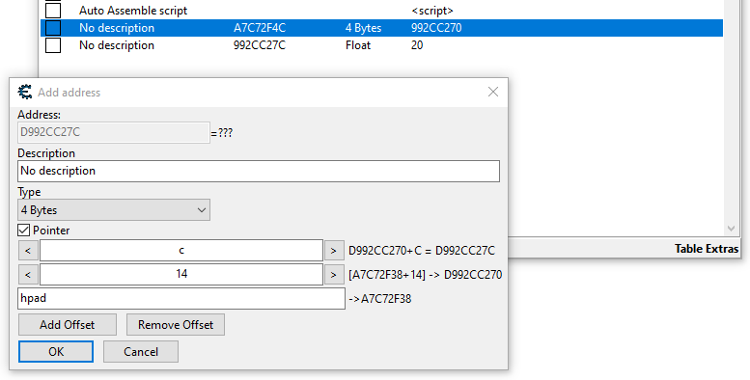Cancel the Add address dialog
750x380 pixels.
point(141,352)
